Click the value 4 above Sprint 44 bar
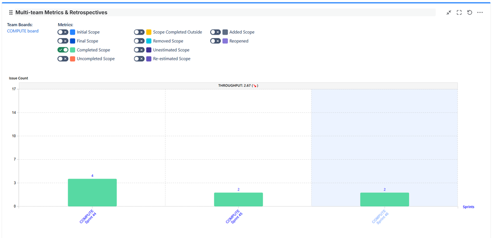 (92, 176)
